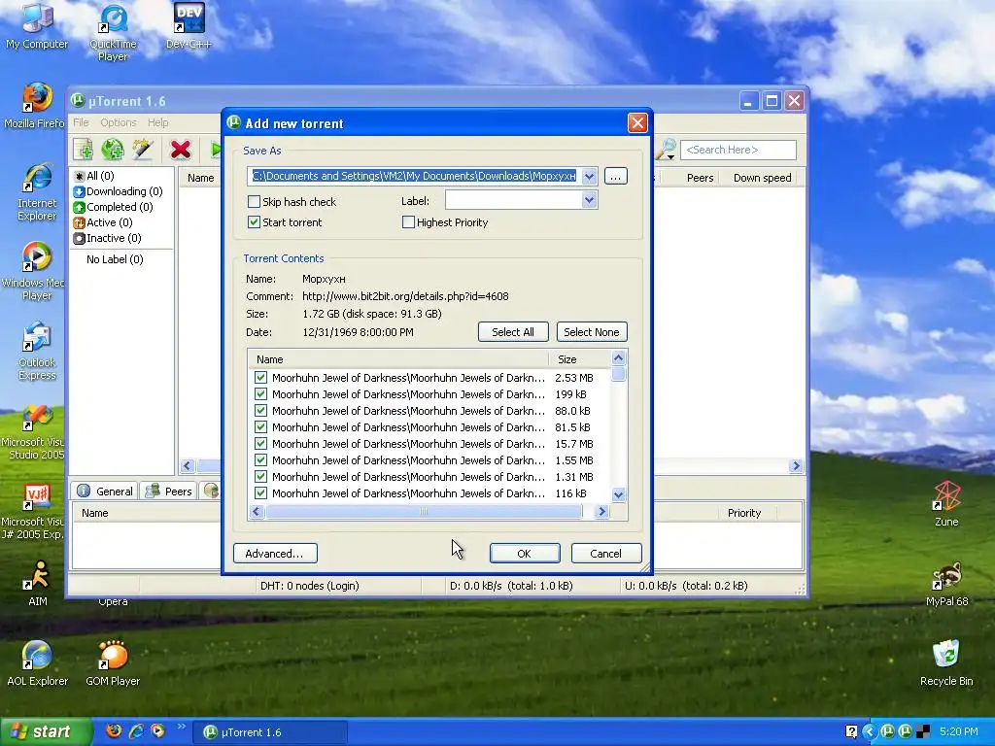The height and width of the screenshot is (746, 995).
Task: Open Options menu in µTorrent
Action: click(118, 122)
